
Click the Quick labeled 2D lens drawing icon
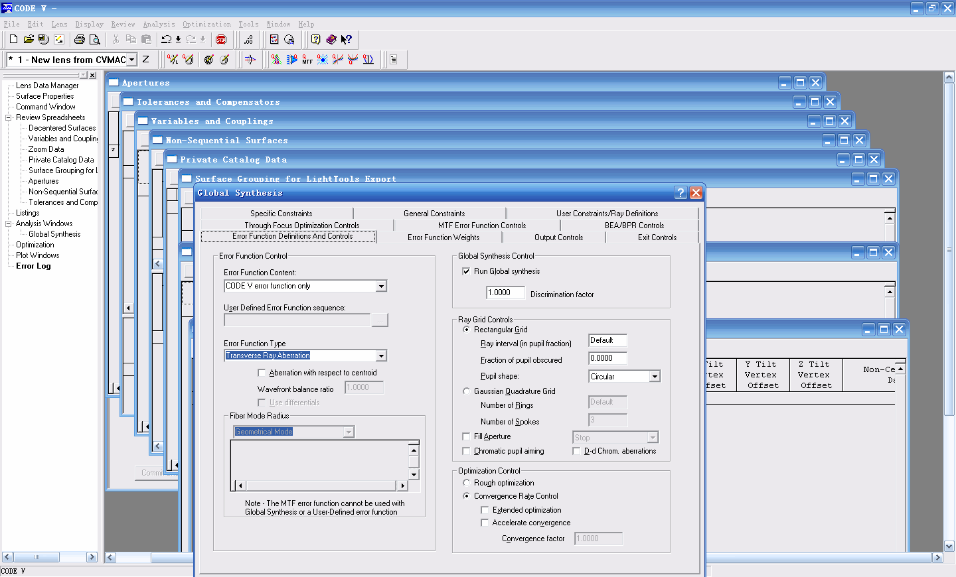[x=173, y=59]
